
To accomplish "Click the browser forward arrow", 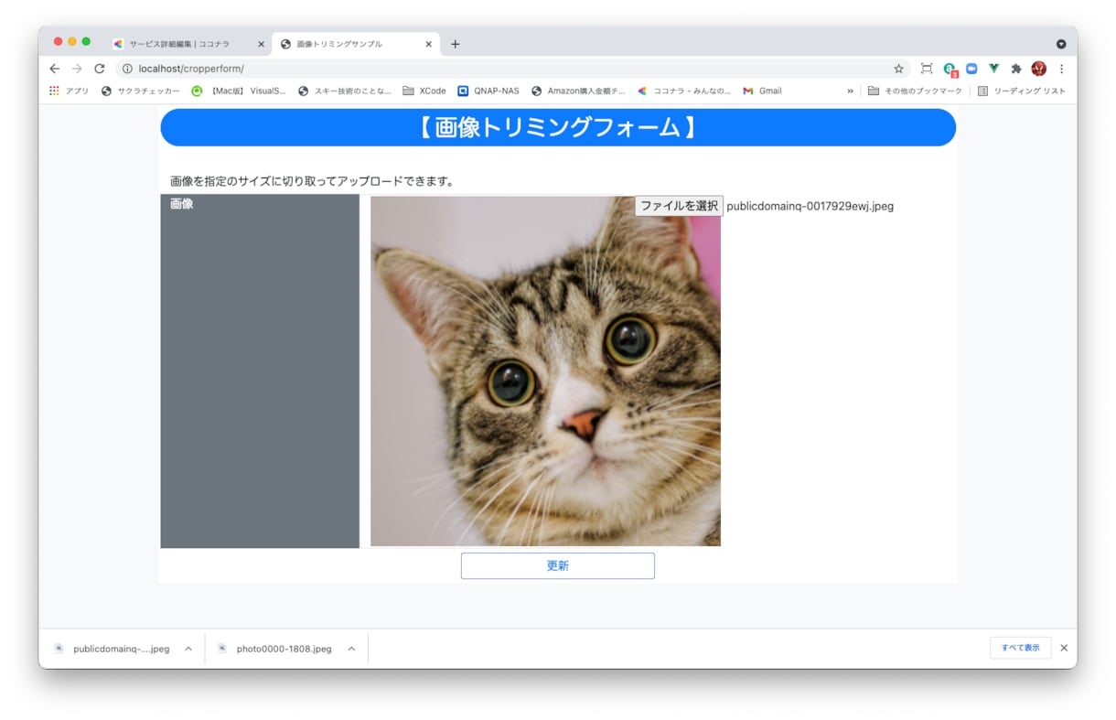I will (x=77, y=69).
